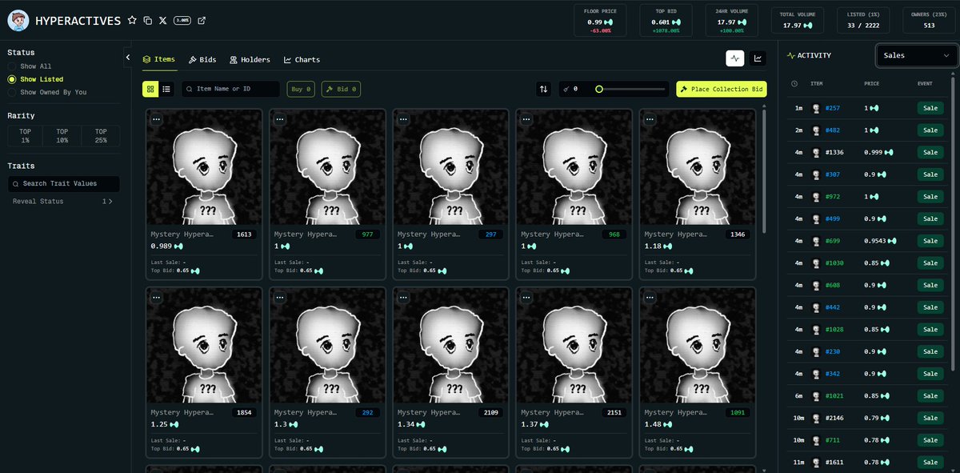Click the Listed 33 / 2222 stat
Viewport: 960px width, 473px height.
coord(862,20)
